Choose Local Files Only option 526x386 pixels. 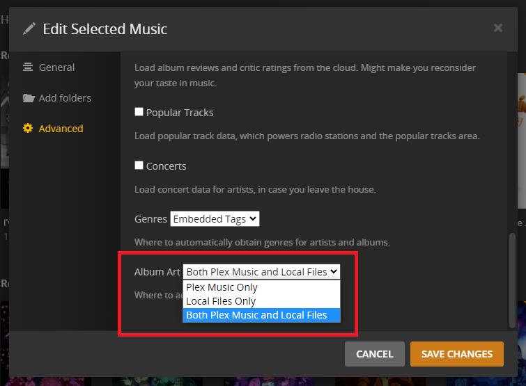(x=221, y=301)
